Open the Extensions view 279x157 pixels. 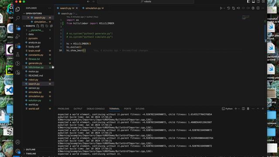click(17, 45)
